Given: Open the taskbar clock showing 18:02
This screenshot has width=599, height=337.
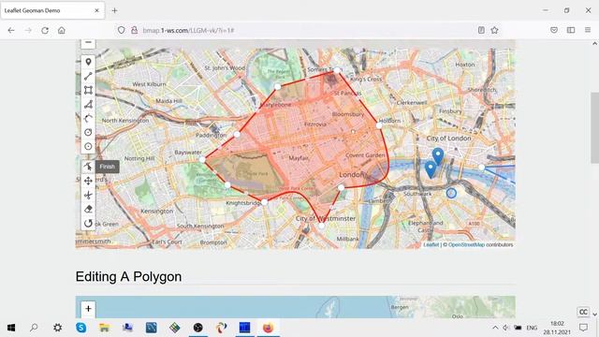Looking at the screenshot, I should (557, 328).
